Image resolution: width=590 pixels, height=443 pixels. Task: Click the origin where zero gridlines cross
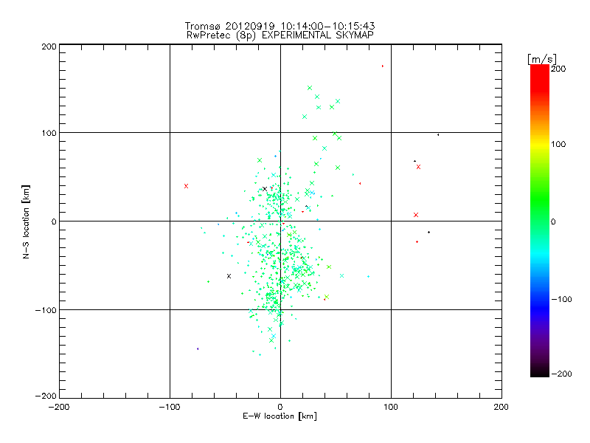tap(280, 221)
